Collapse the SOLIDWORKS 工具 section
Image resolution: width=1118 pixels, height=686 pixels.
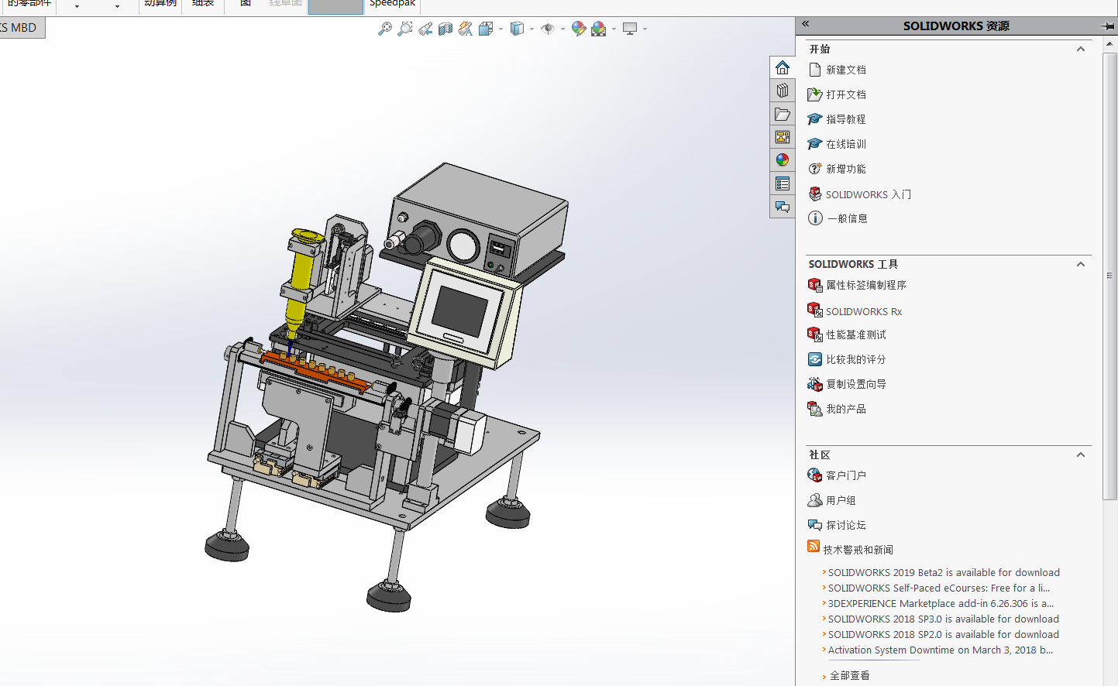pos(1081,264)
